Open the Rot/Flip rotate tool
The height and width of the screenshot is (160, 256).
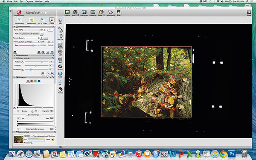(60, 37)
